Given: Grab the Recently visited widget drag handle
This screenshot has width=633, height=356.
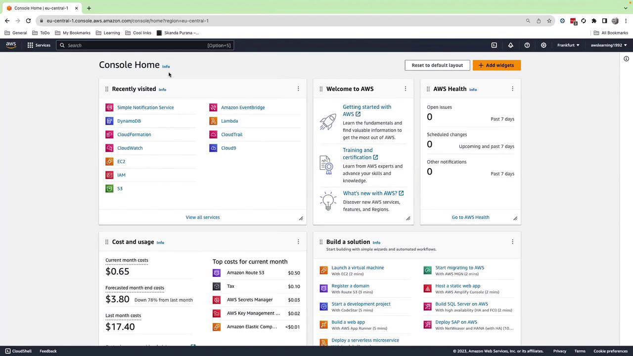Looking at the screenshot, I should [107, 89].
